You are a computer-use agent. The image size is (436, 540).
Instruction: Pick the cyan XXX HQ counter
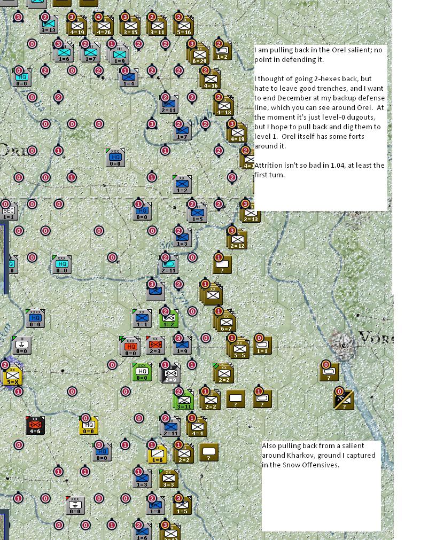click(62, 264)
